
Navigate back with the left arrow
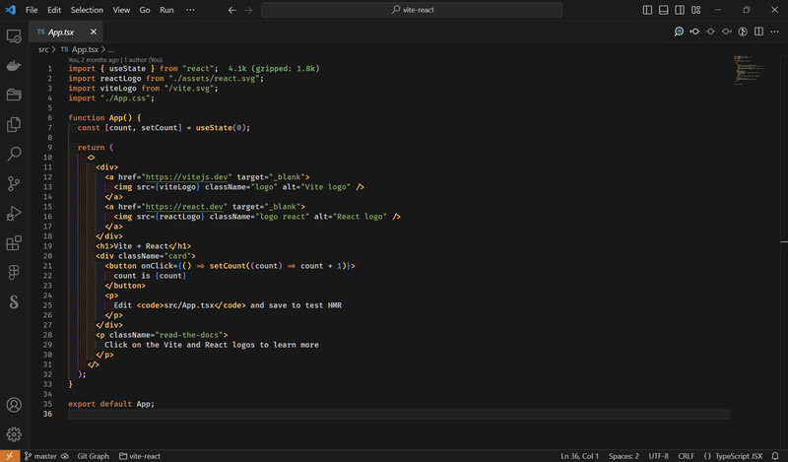click(231, 10)
